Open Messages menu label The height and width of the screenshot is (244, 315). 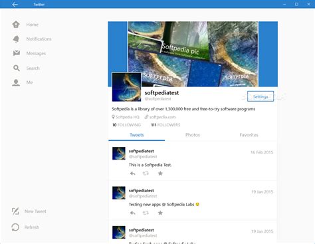[x=36, y=53]
